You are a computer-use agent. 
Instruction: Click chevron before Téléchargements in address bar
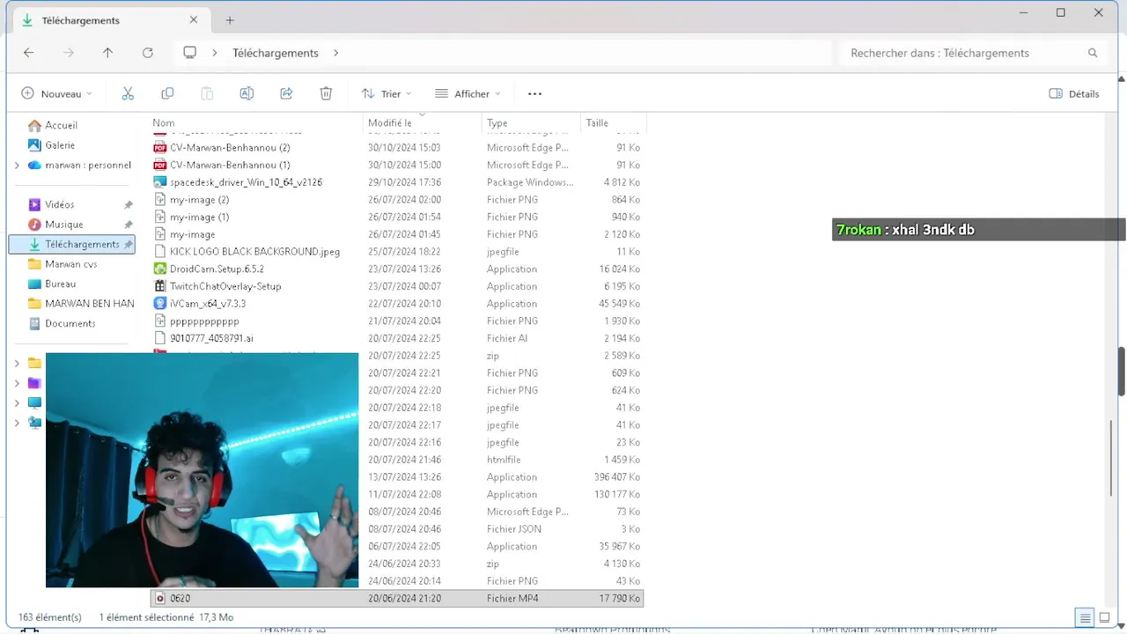214,53
